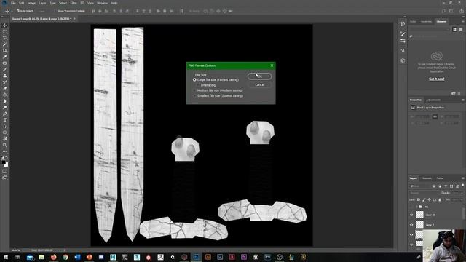Screen dimensions: 466x262
Task: Open the 3D panel cube icon in dock
Action: [x=403, y=60]
